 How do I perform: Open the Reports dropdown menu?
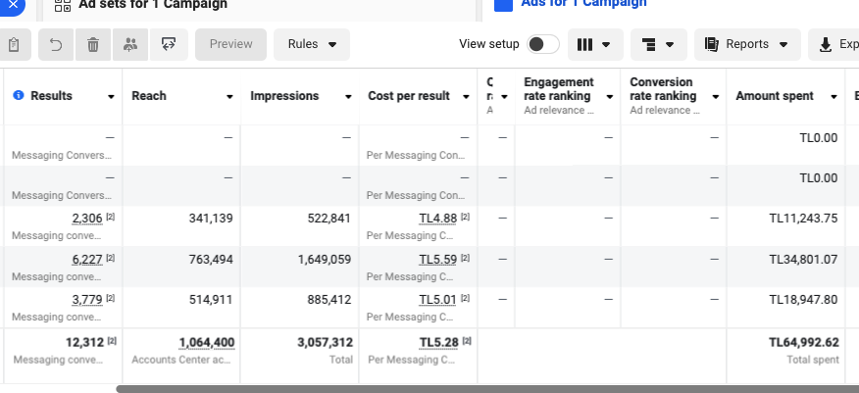coord(747,44)
